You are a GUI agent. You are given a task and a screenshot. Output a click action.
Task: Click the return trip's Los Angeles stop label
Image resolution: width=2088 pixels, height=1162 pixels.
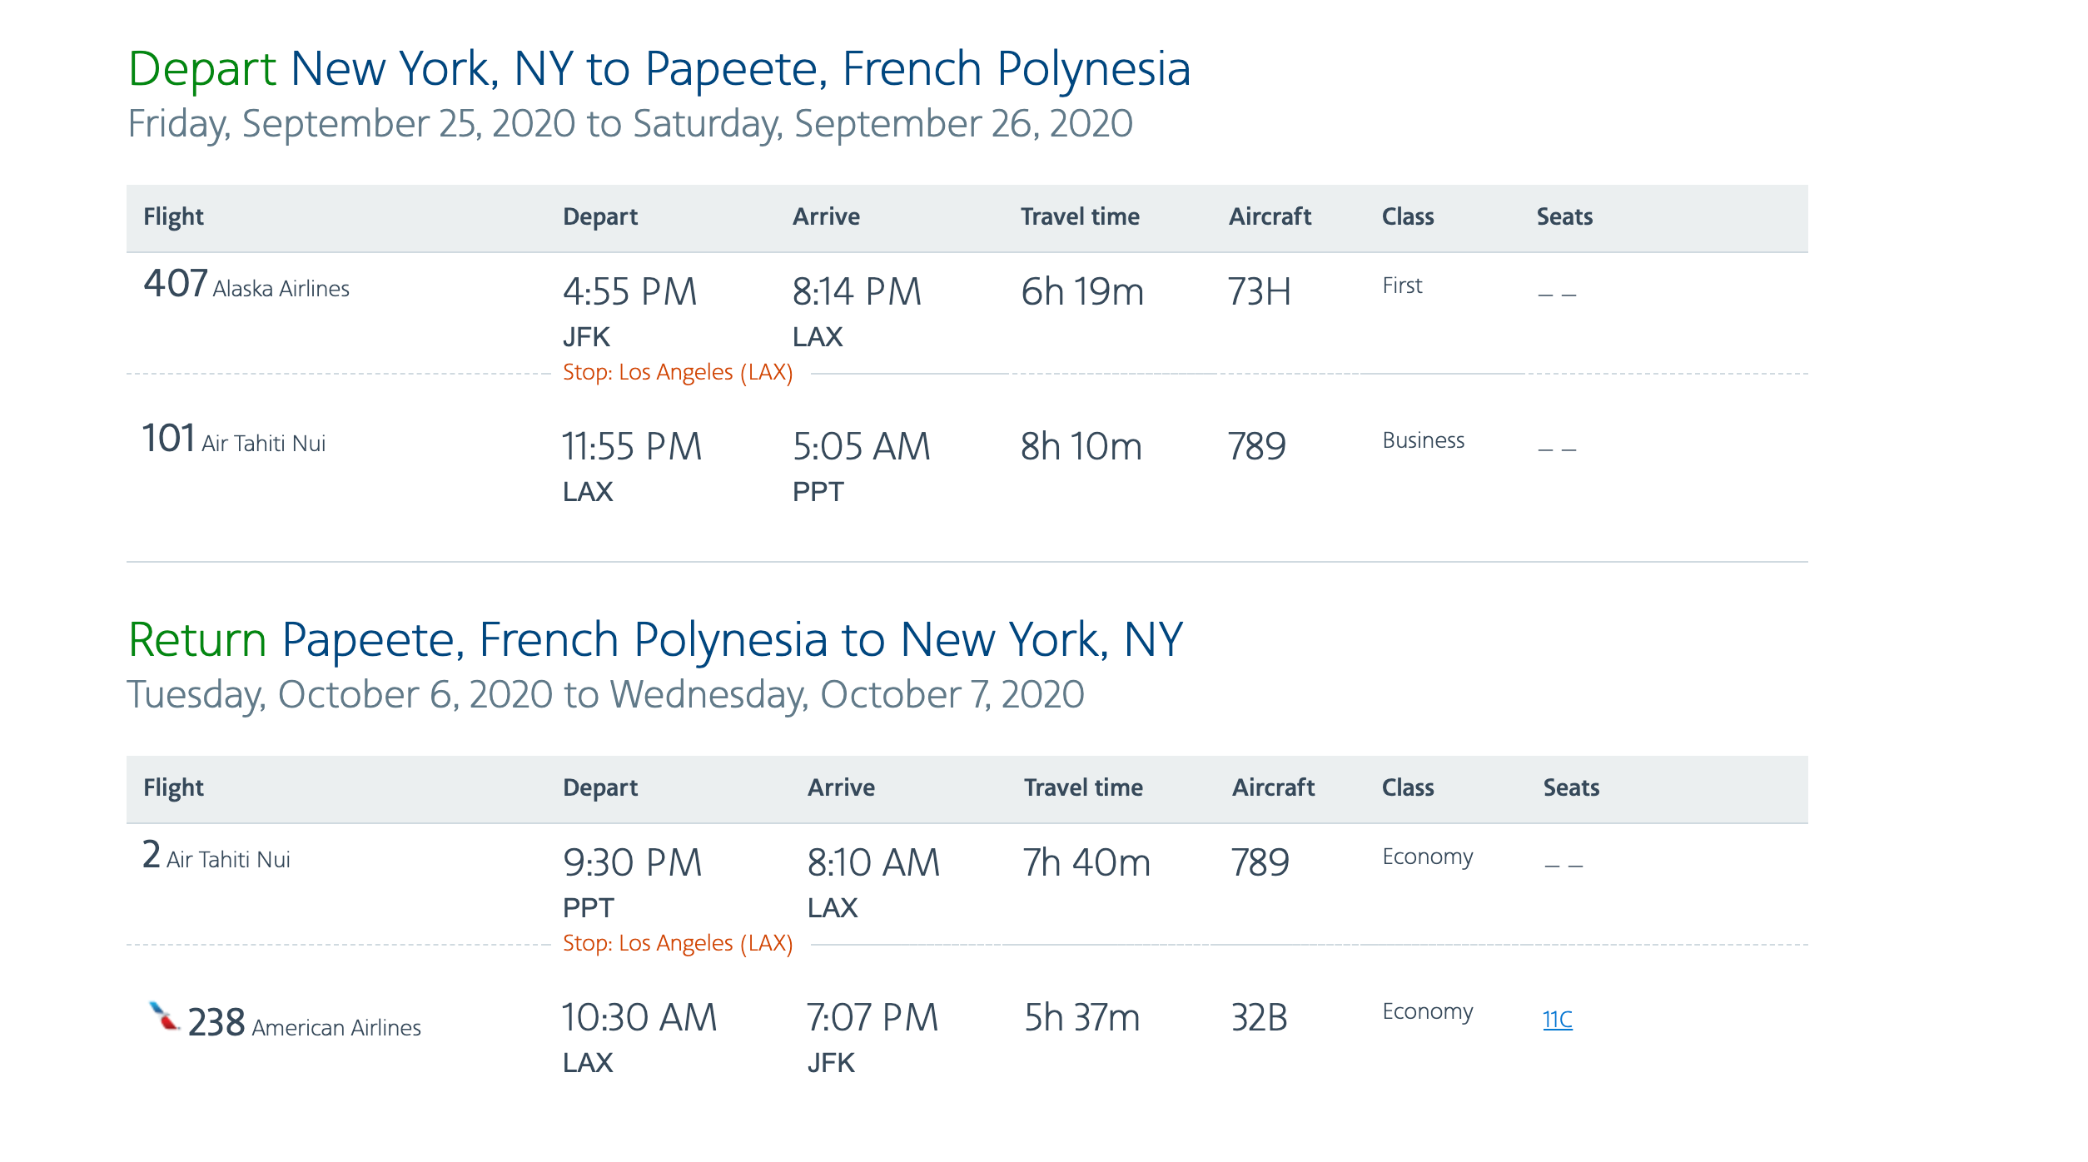coord(678,943)
